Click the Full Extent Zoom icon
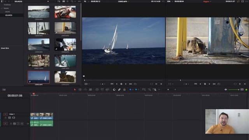The height and width of the screenshot is (140, 249). (x=144, y=89)
